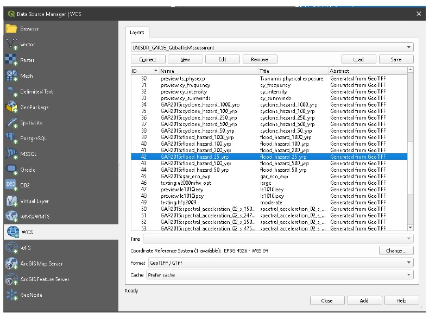
Task: Close the Data Source Manager window
Action: [x=419, y=14]
